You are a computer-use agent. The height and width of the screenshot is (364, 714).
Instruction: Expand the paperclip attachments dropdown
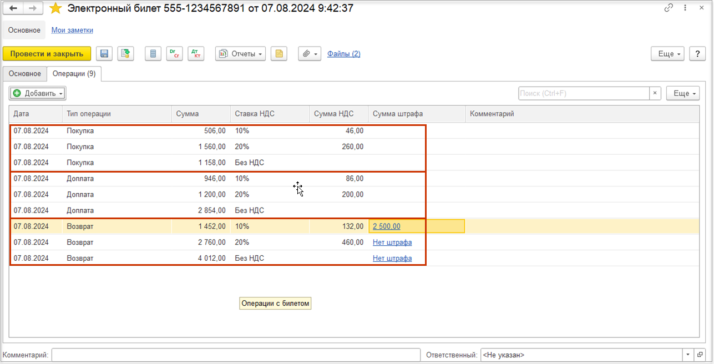310,54
